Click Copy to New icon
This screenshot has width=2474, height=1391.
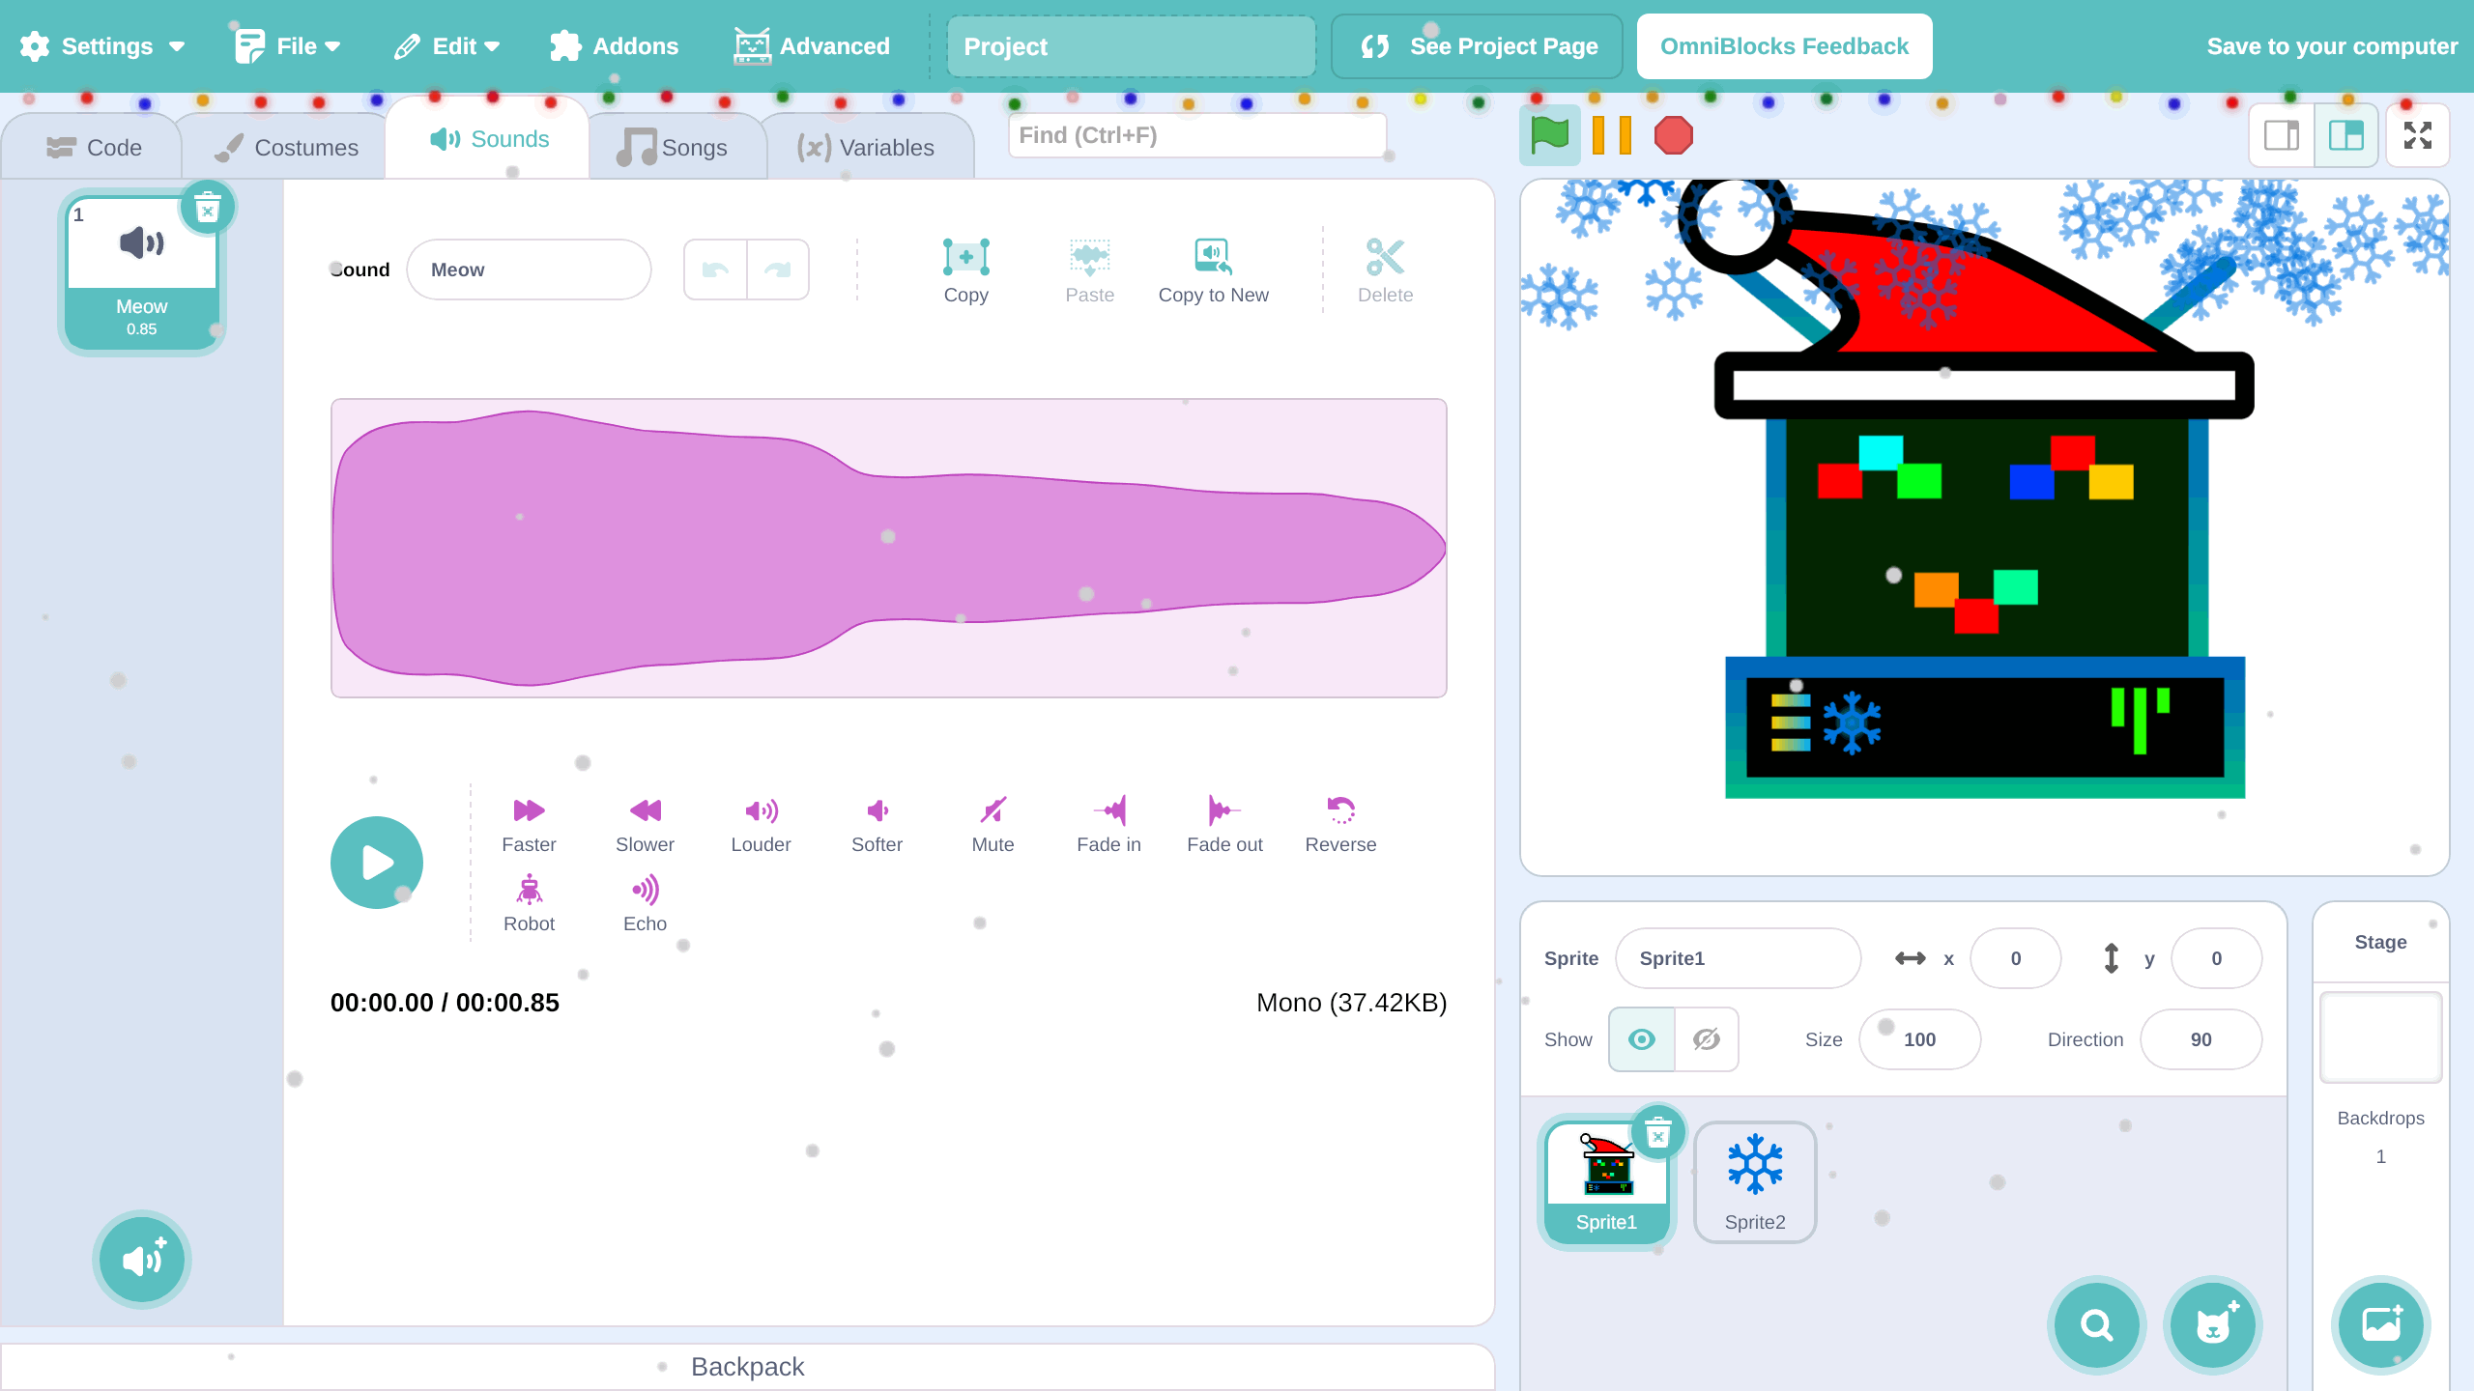pos(1213,258)
